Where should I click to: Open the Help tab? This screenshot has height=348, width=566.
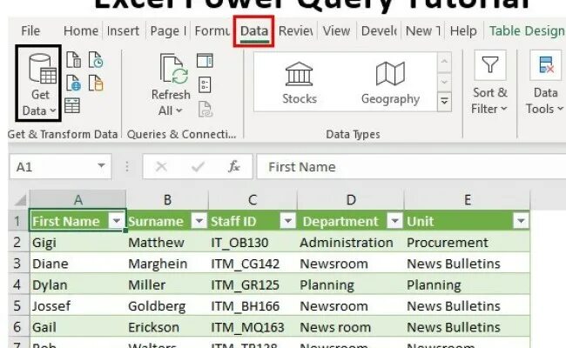pos(463,31)
